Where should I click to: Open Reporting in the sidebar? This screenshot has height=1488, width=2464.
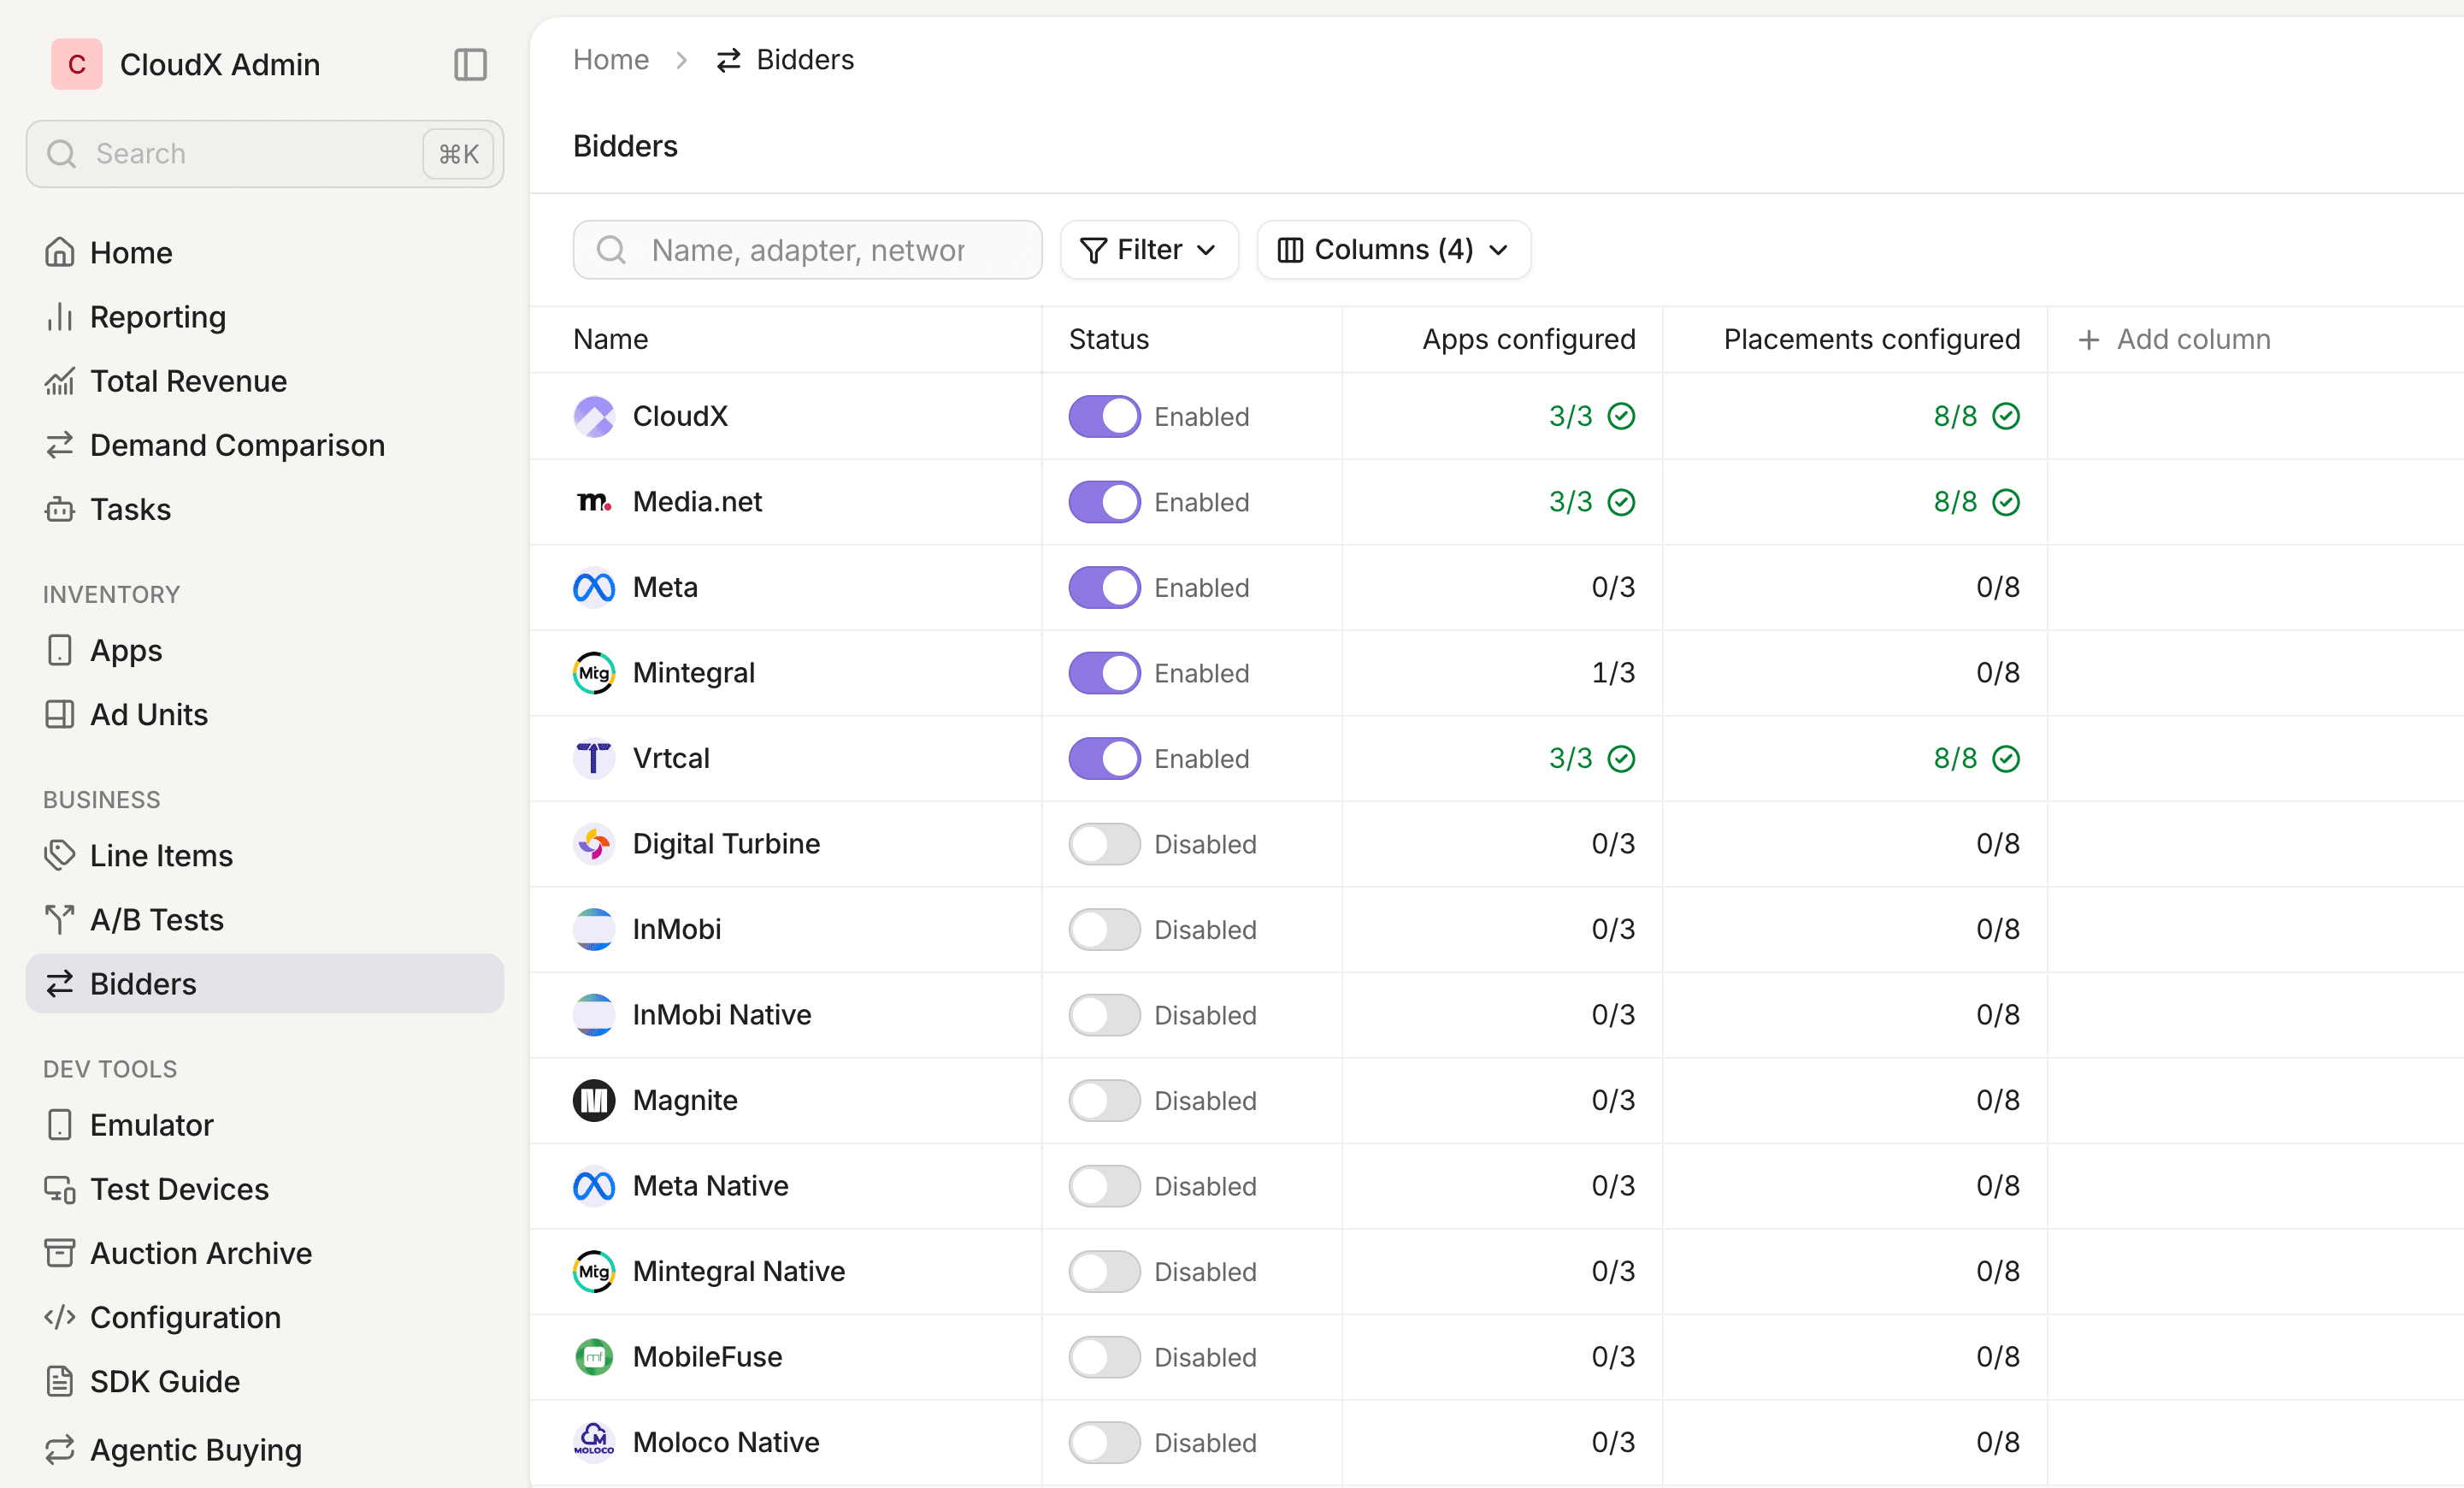(x=264, y=317)
